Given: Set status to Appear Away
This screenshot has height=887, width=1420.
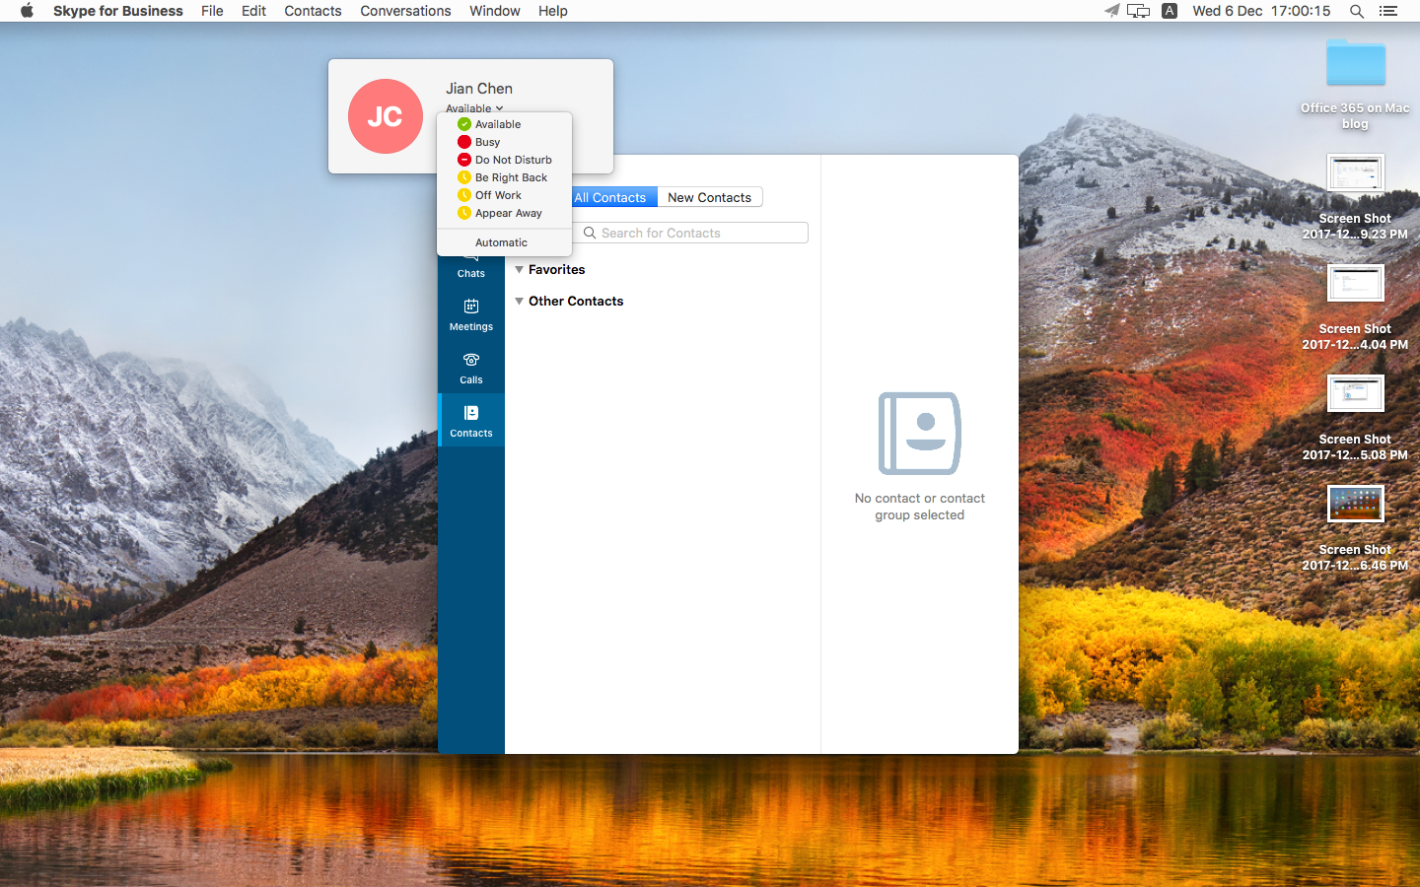Looking at the screenshot, I should 504,213.
